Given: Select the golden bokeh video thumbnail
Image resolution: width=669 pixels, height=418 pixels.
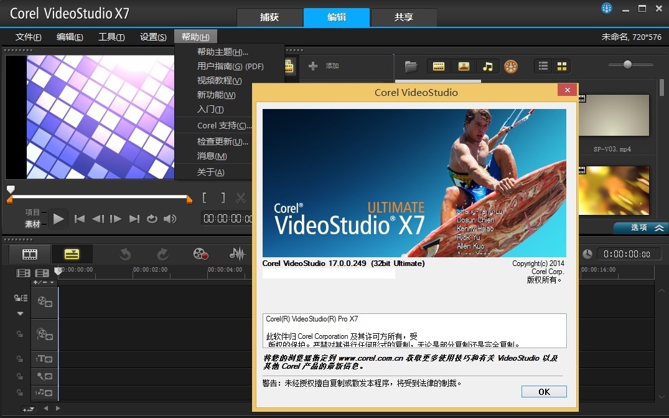Looking at the screenshot, I should point(614,191).
